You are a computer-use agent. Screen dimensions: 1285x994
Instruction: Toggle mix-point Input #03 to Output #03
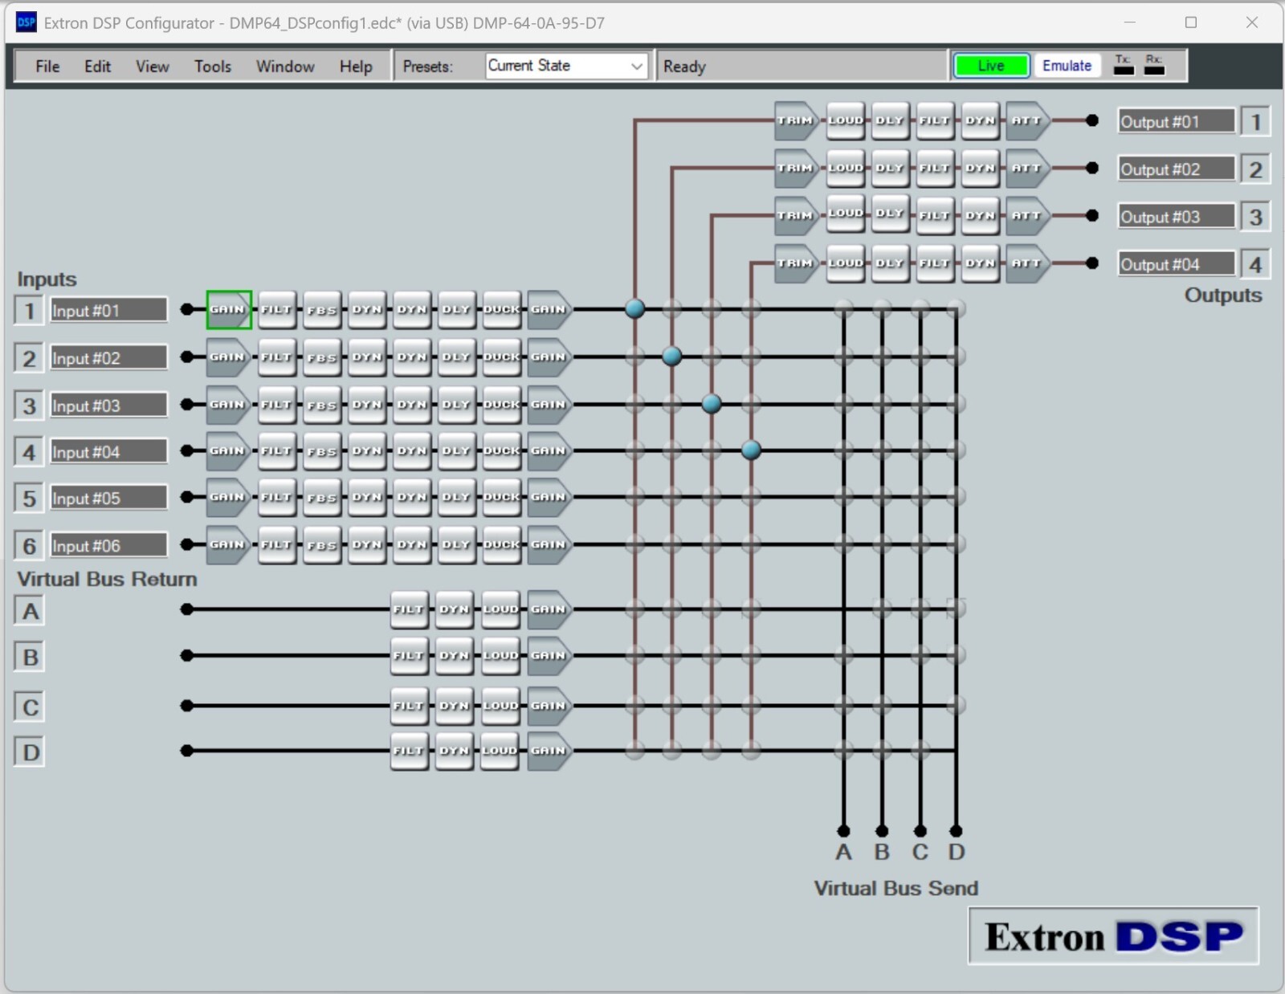(x=712, y=403)
